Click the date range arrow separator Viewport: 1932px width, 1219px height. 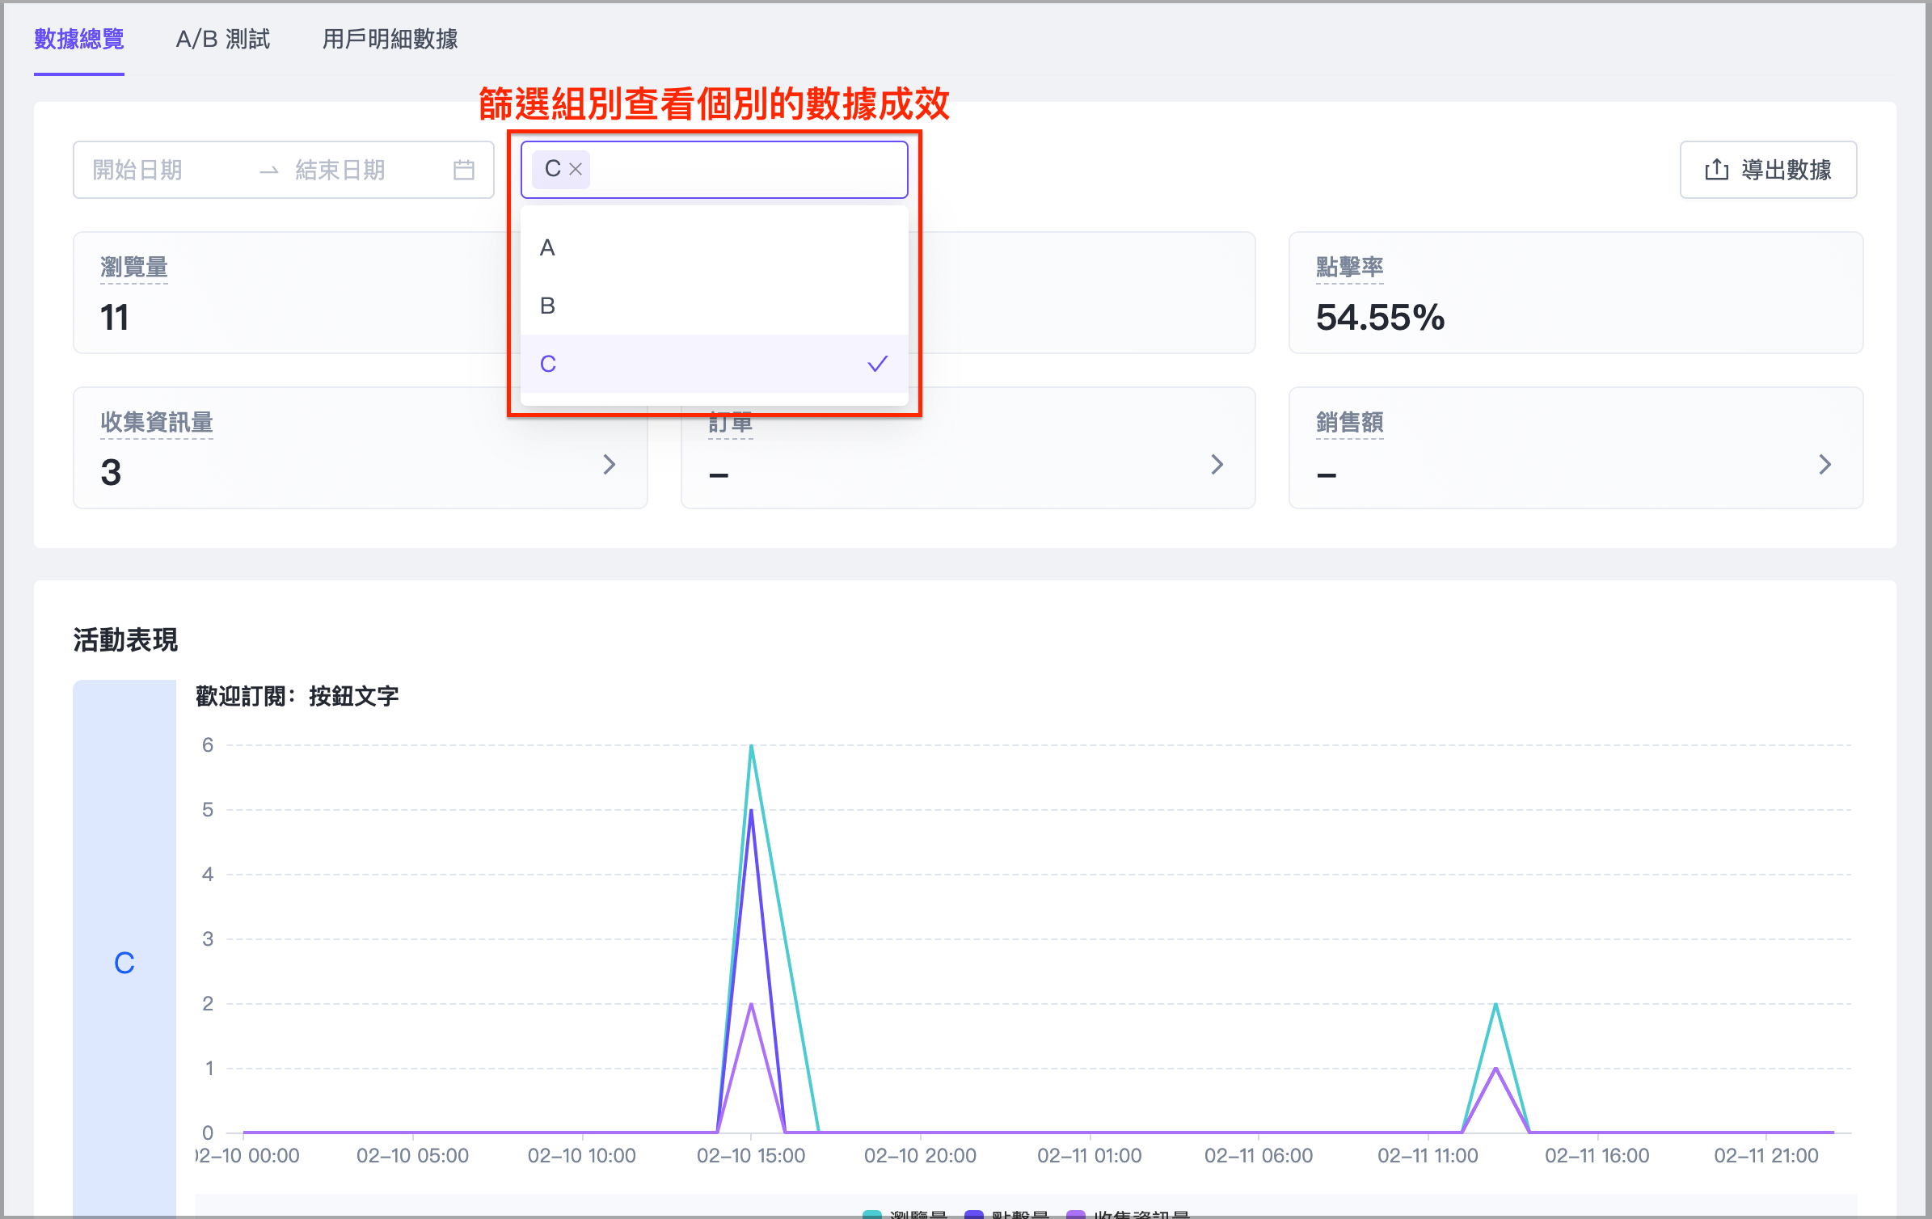pos(268,171)
